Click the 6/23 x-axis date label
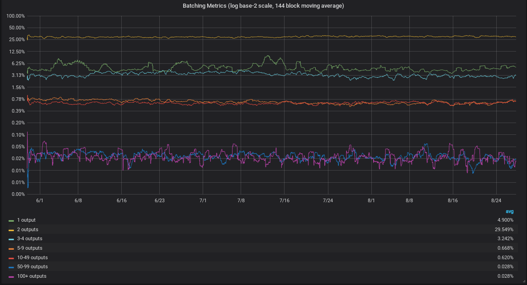The image size is (527, 285). (x=160, y=200)
